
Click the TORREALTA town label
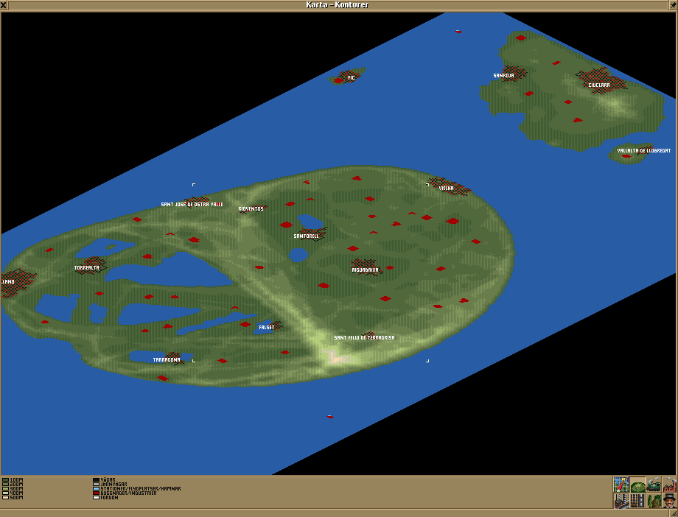click(x=87, y=268)
